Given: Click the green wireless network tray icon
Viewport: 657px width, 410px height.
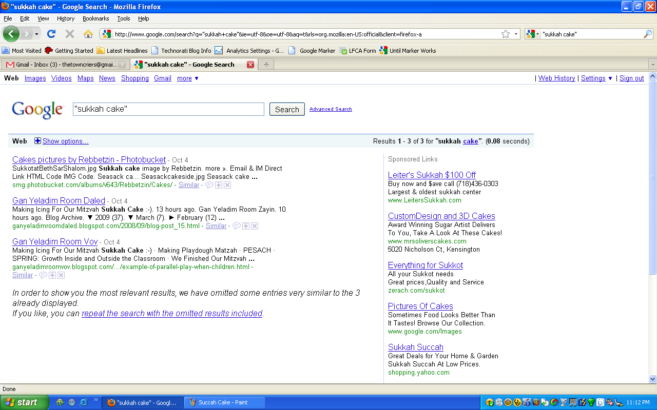Looking at the screenshot, I should pos(591,402).
